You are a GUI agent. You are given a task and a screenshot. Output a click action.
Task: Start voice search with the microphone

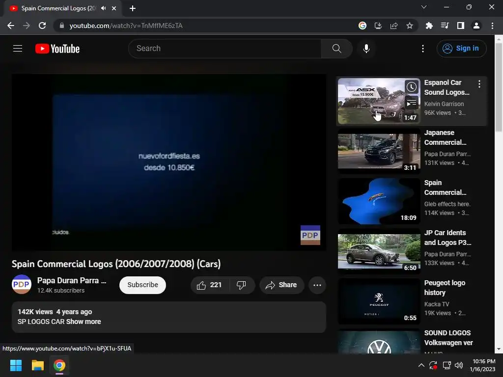(x=366, y=49)
